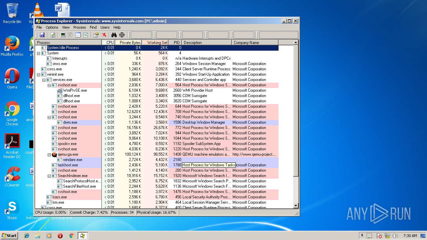Click the red X Kill Process icon
The image size is (427, 240).
104,35
